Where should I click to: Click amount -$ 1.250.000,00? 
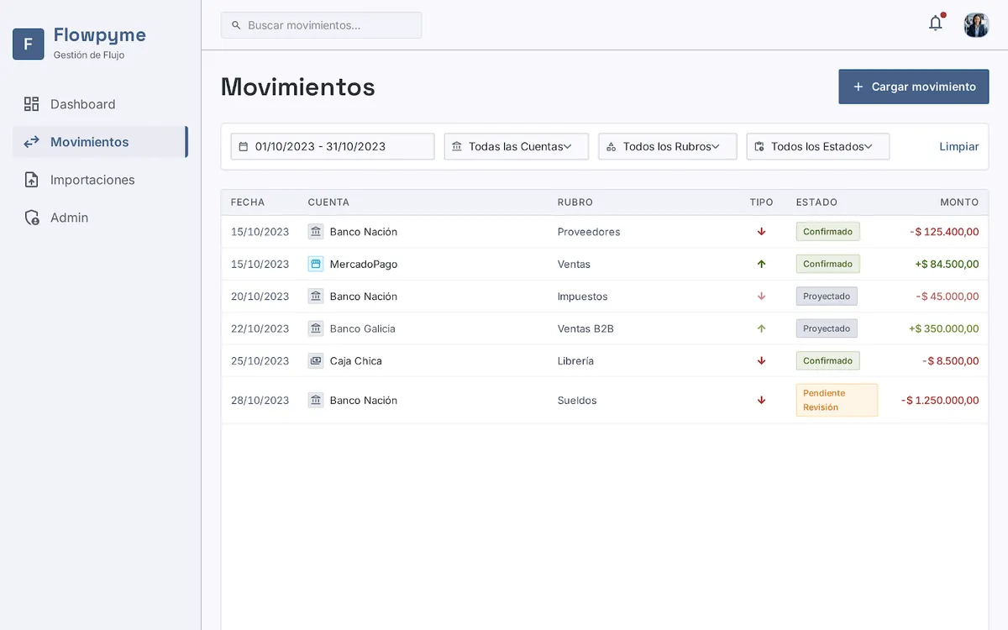pos(940,401)
